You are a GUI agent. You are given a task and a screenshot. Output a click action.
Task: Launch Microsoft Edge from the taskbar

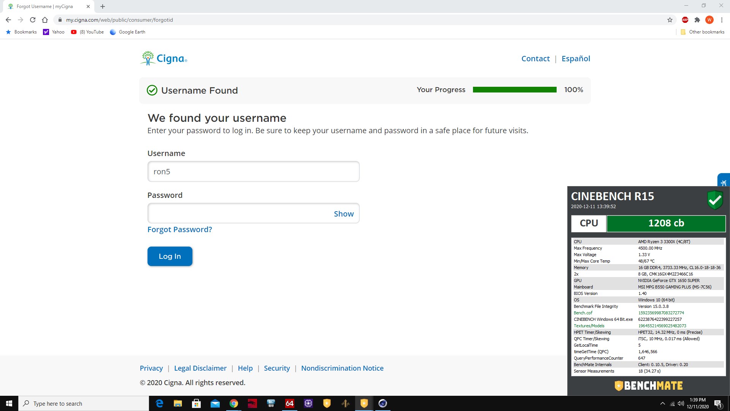click(x=159, y=403)
